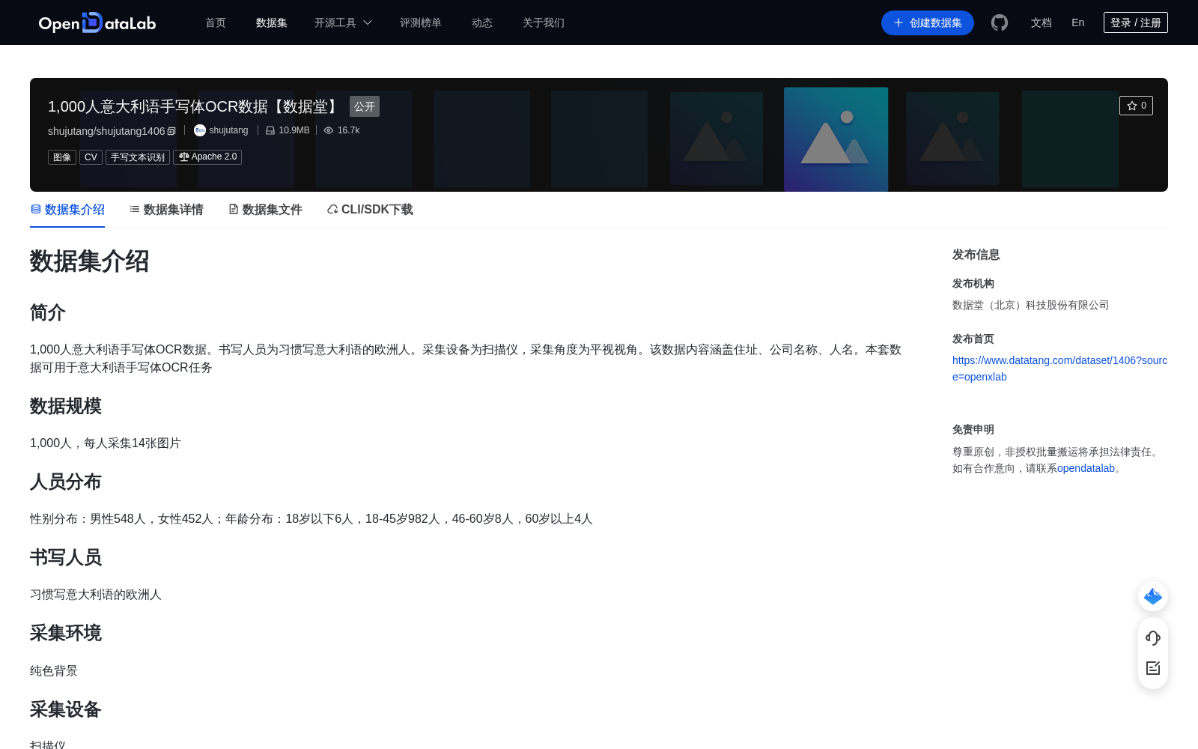
Task: Open the feedback edit icon
Action: (1153, 668)
